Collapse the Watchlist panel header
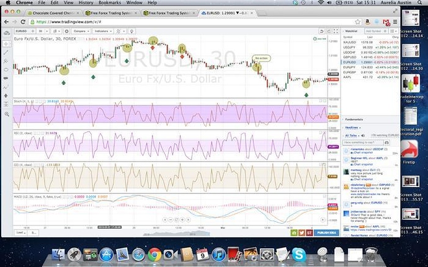Image resolution: width=428 pixels, height=267 pixels. (350, 32)
